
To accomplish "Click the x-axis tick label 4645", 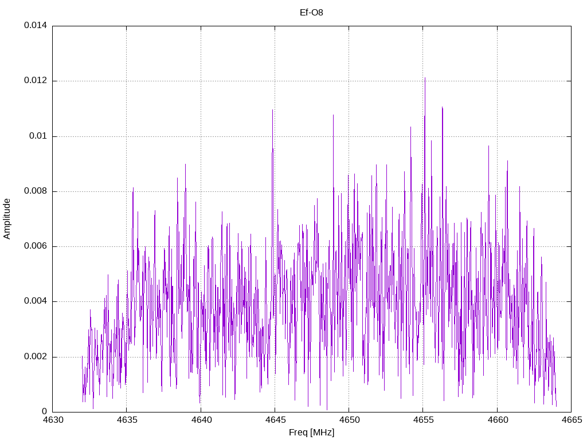I will (275, 420).
